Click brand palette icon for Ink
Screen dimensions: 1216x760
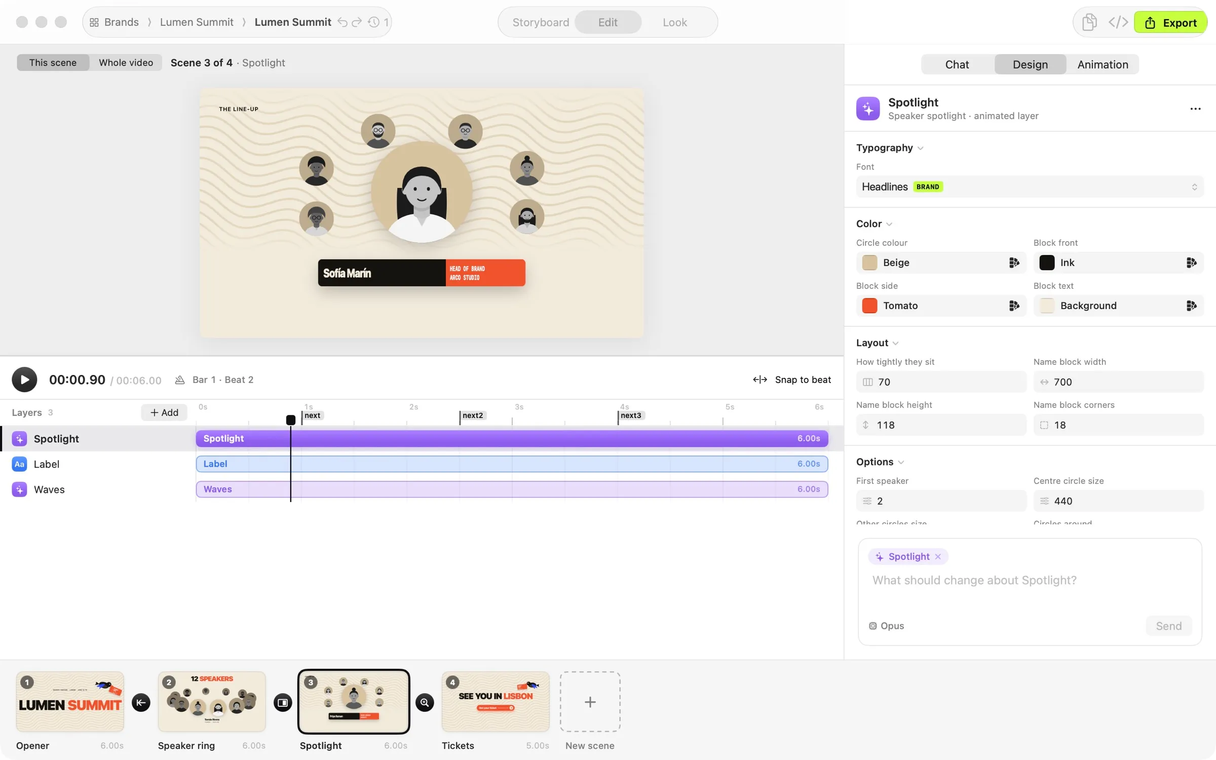pos(1191,262)
